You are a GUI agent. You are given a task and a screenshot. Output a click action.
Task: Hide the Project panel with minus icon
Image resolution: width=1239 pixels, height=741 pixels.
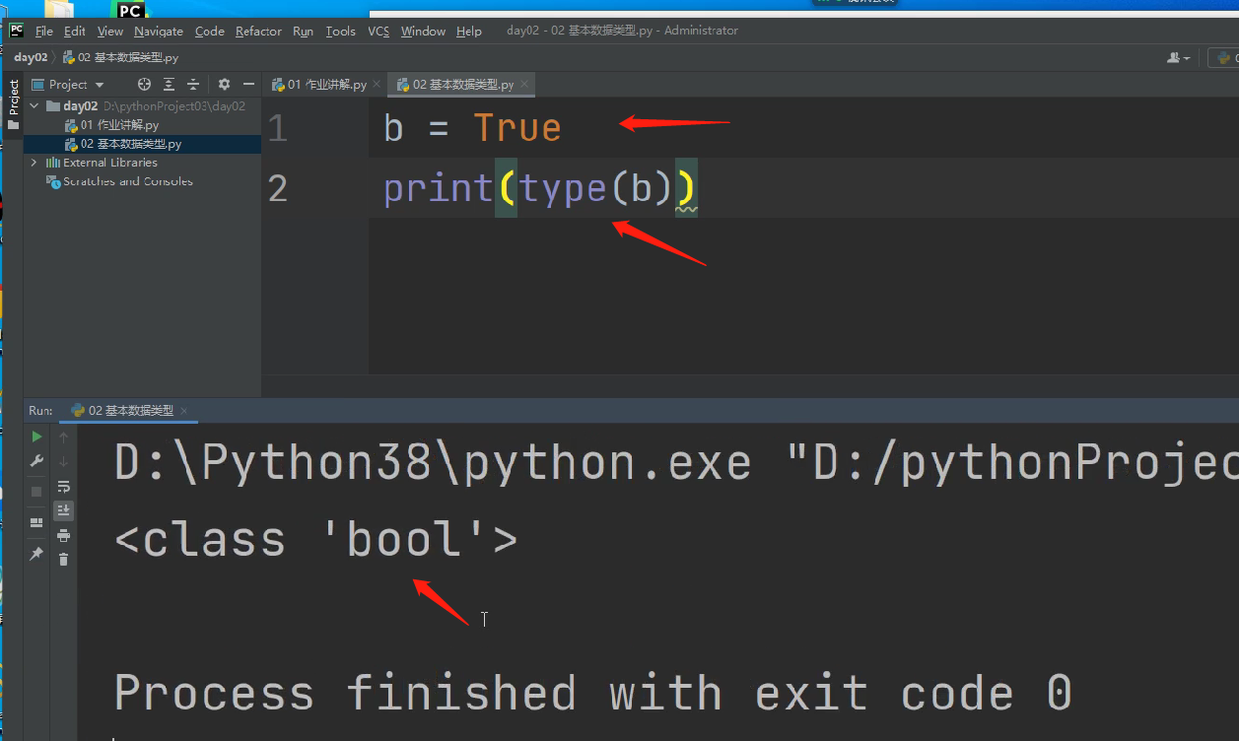[248, 85]
